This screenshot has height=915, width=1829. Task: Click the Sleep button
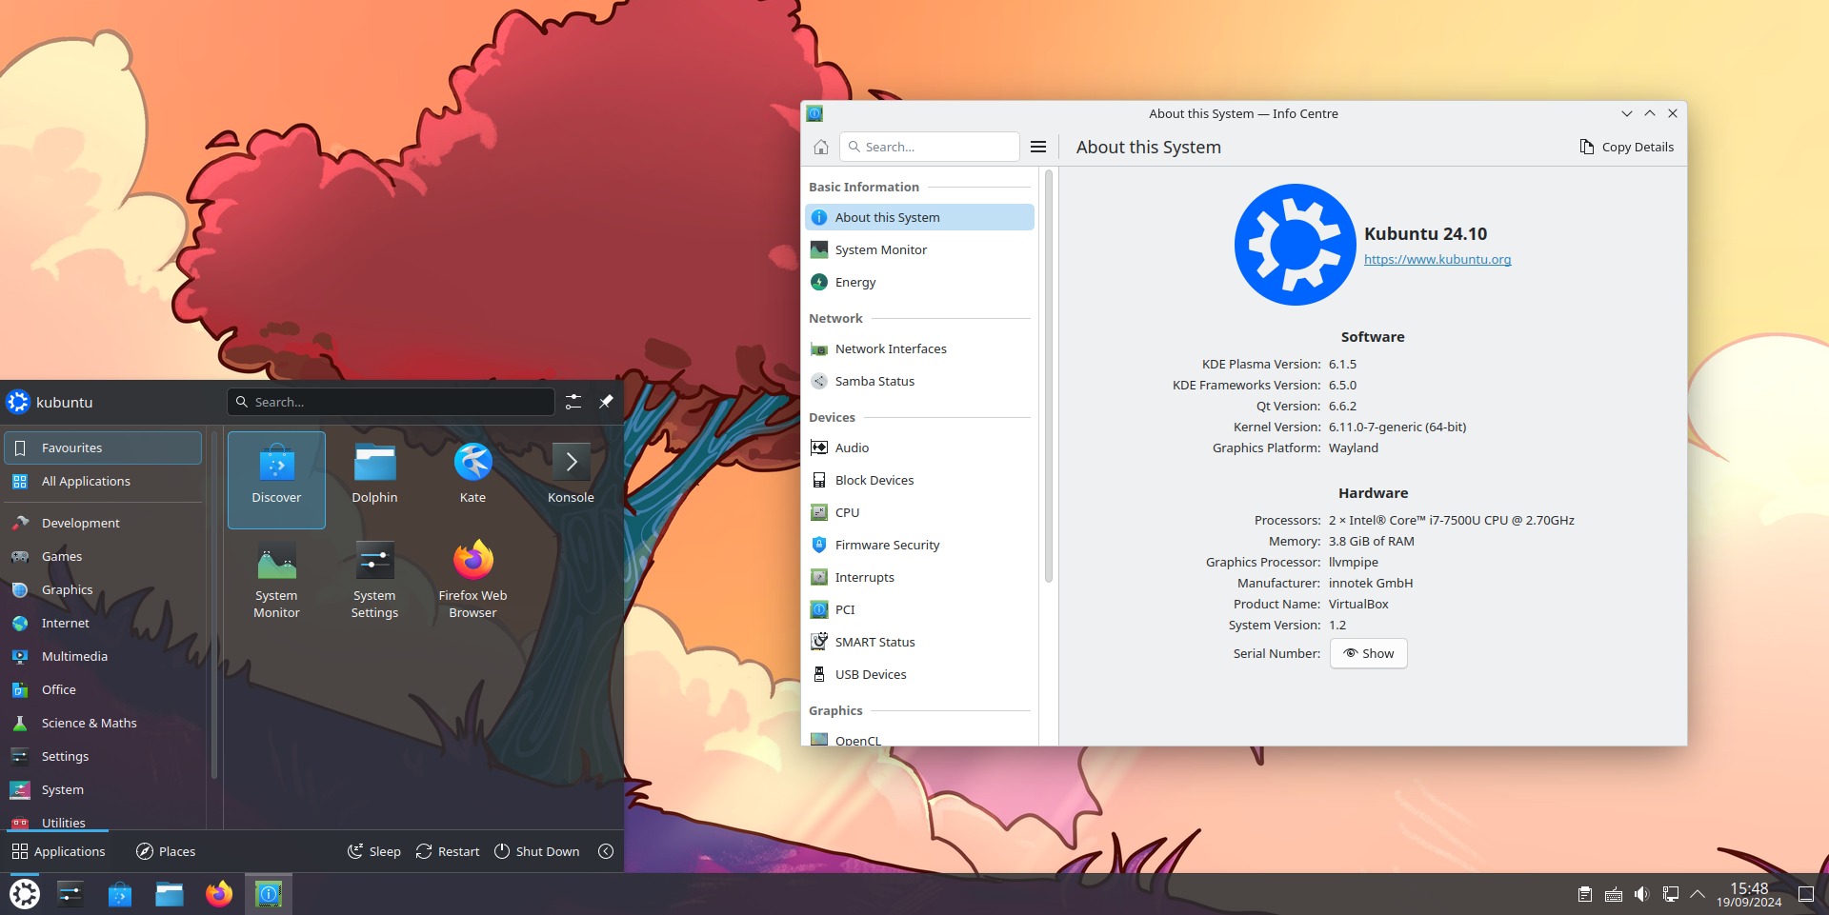pos(374,851)
